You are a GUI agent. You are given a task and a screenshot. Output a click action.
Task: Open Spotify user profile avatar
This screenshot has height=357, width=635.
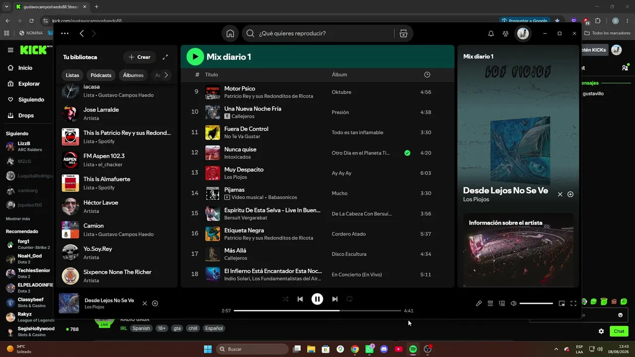[523, 33]
